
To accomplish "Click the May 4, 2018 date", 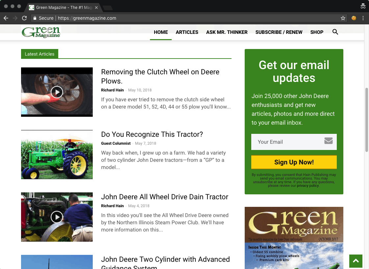I will pyautogui.click(x=138, y=206).
